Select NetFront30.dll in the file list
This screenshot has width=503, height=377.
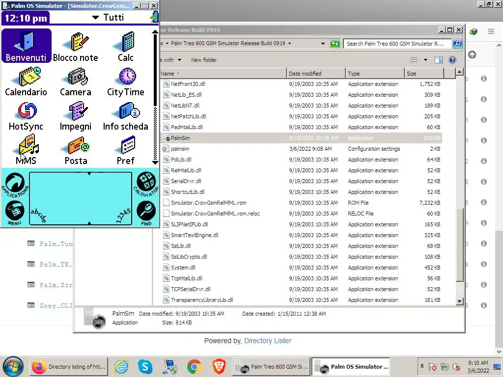(301, 84)
